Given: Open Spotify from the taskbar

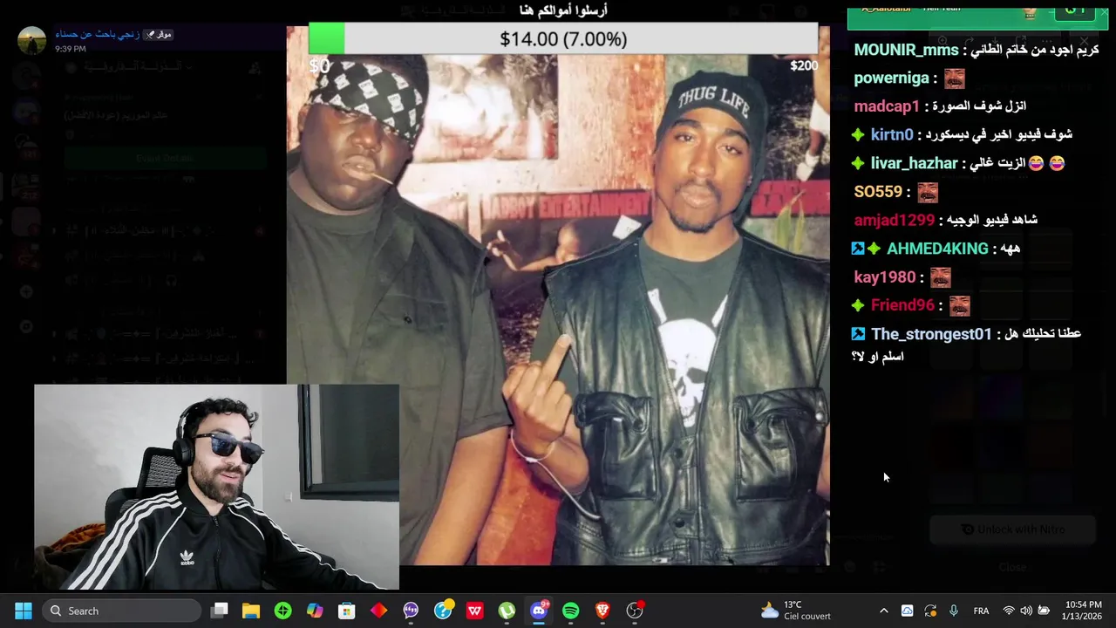Looking at the screenshot, I should (x=570, y=611).
